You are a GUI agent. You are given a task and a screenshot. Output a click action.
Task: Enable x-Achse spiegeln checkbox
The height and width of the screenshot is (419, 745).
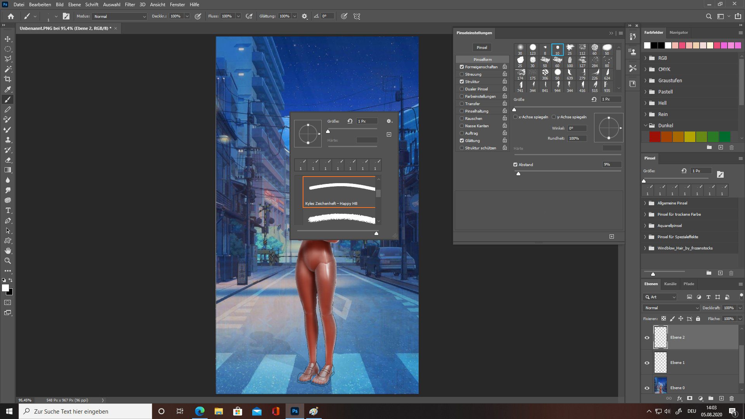(515, 117)
